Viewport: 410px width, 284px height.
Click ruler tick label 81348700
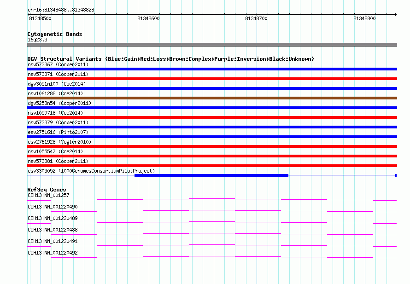point(256,18)
